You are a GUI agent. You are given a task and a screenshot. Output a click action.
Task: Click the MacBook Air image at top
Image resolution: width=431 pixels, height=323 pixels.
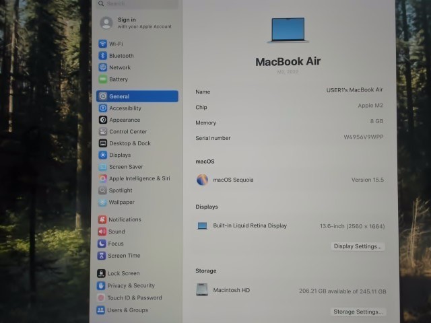click(288, 30)
